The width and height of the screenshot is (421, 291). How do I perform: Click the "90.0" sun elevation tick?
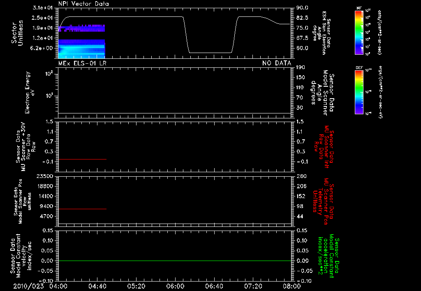click(x=302, y=8)
